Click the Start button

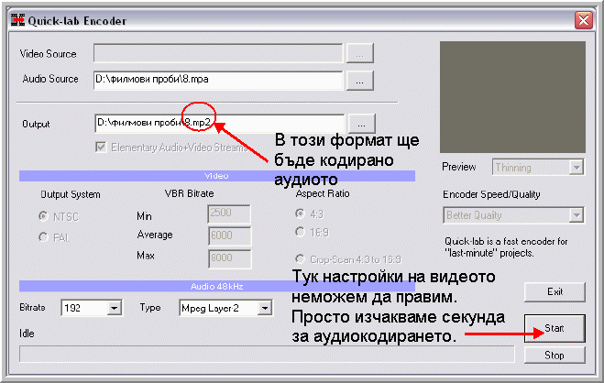(555, 328)
